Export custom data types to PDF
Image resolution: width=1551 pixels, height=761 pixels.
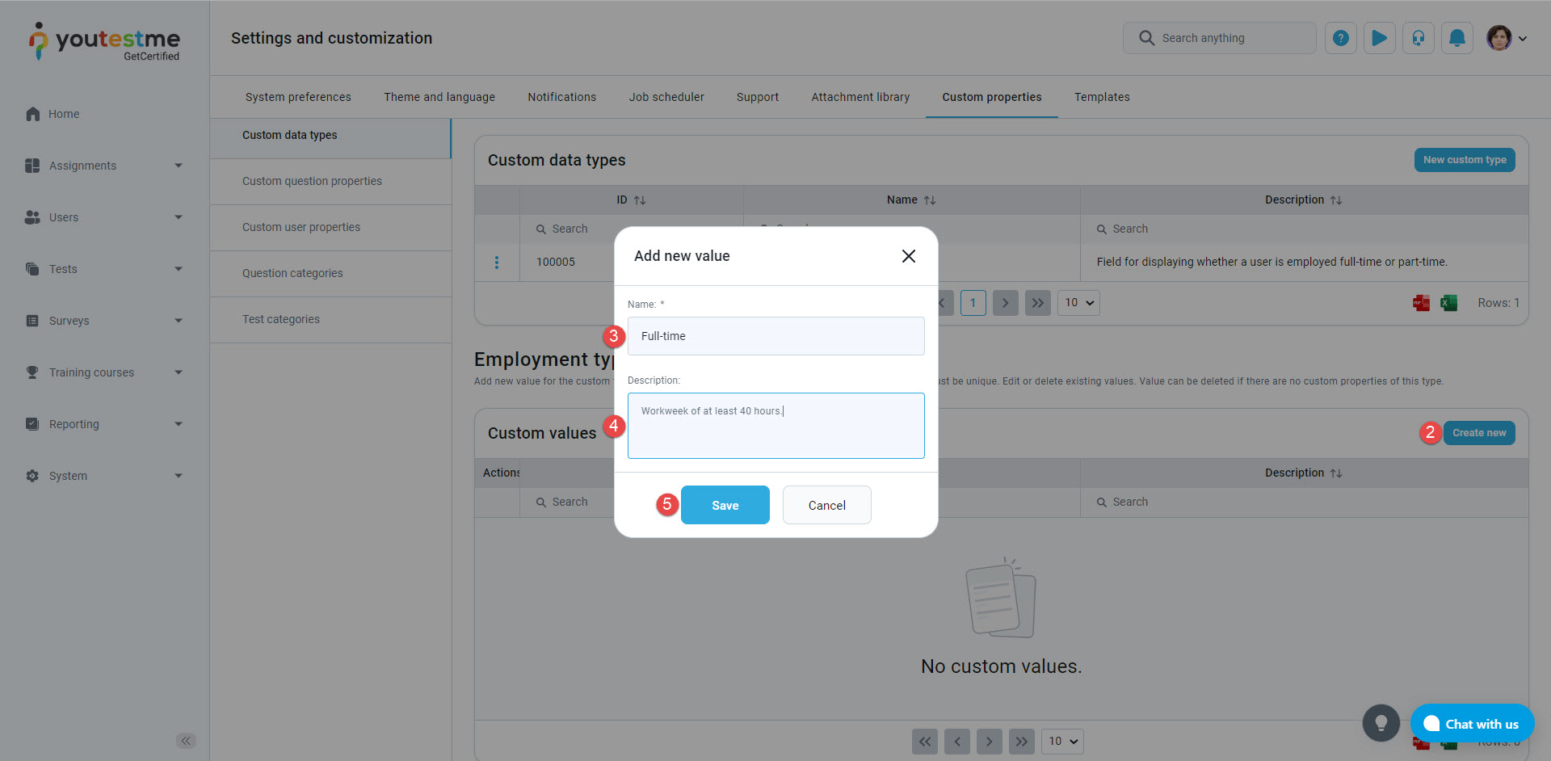tap(1421, 303)
